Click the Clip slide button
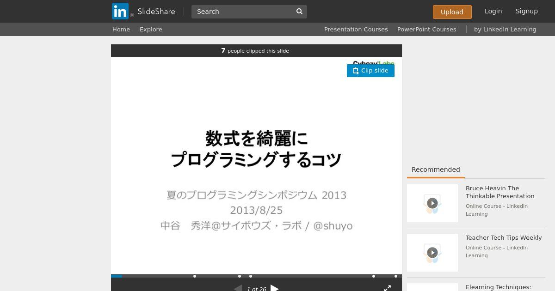This screenshot has height=291, width=555. coord(370,71)
